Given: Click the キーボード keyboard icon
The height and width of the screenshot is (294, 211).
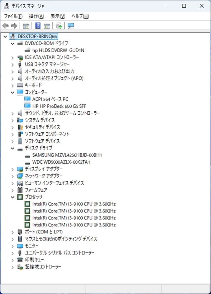Looking at the screenshot, I should point(20,85).
